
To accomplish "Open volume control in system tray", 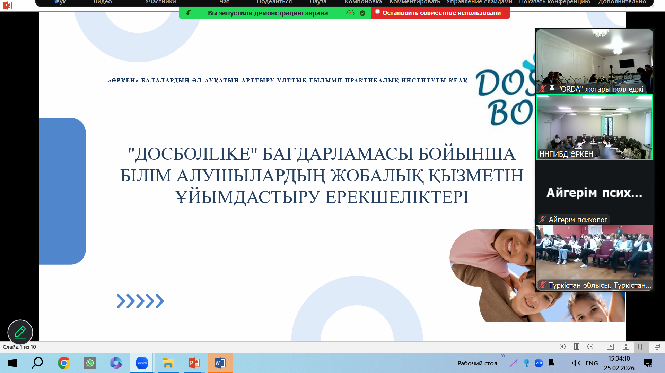I will (576, 363).
